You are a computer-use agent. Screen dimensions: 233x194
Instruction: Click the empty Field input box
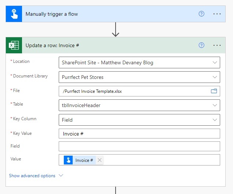click(x=139, y=147)
